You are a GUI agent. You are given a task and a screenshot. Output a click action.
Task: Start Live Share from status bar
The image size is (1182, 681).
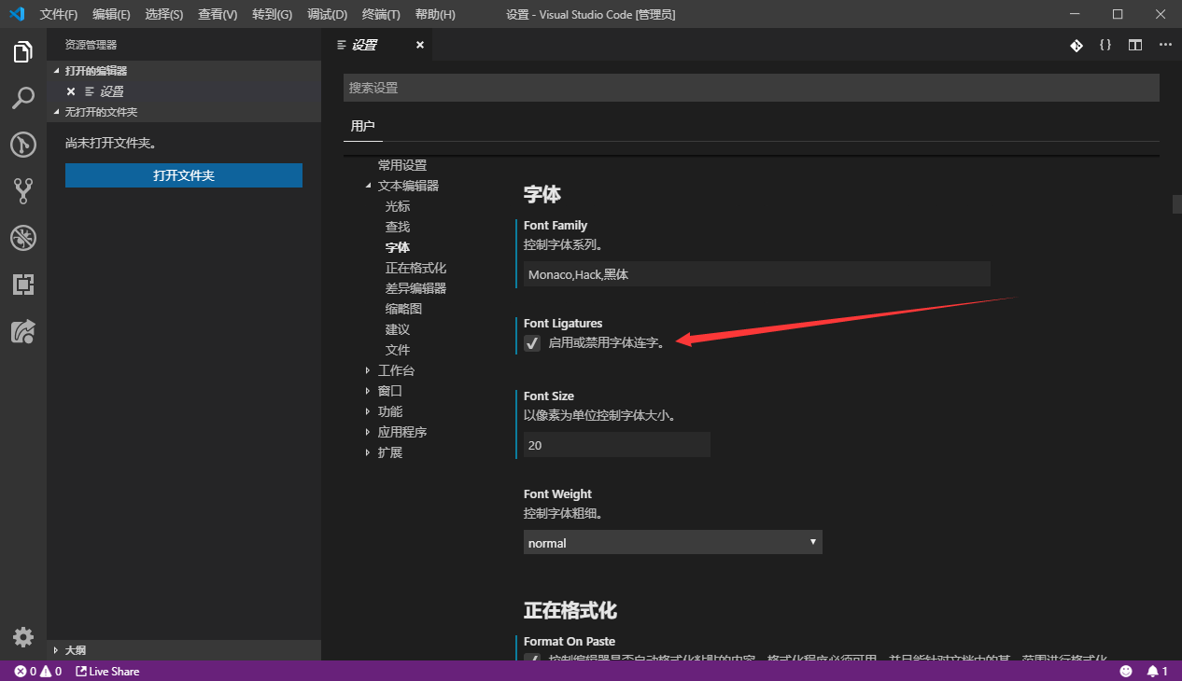click(107, 671)
